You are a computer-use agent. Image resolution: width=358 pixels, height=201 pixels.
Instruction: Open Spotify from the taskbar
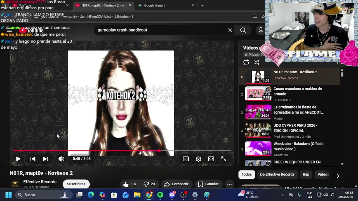pos(160,195)
